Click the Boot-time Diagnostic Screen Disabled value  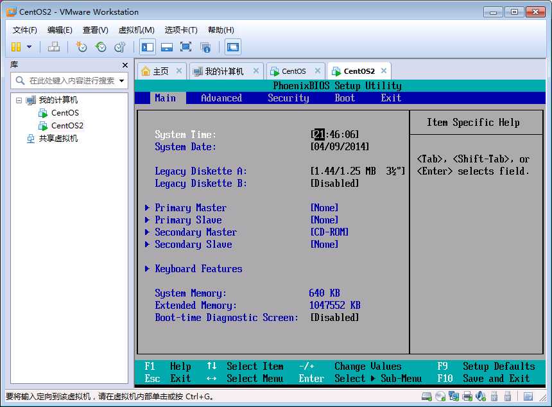click(334, 318)
